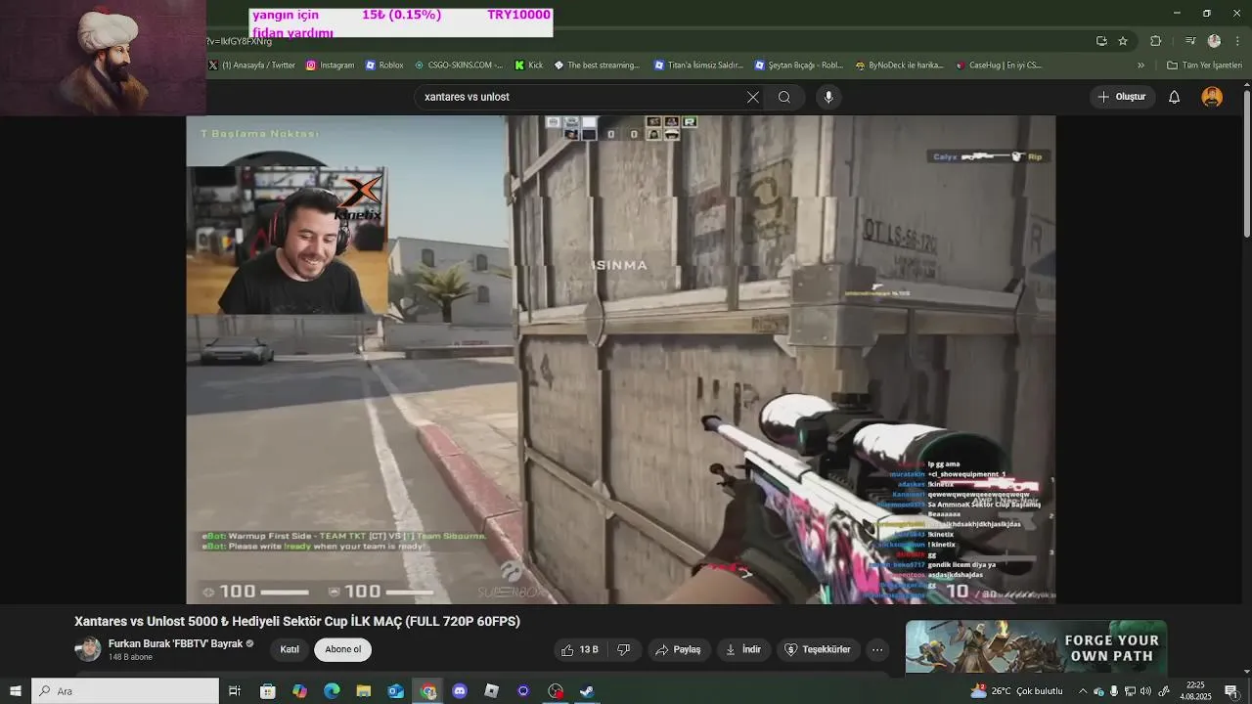Open the CSGO-SKINS.COM bookmark

[x=459, y=66]
